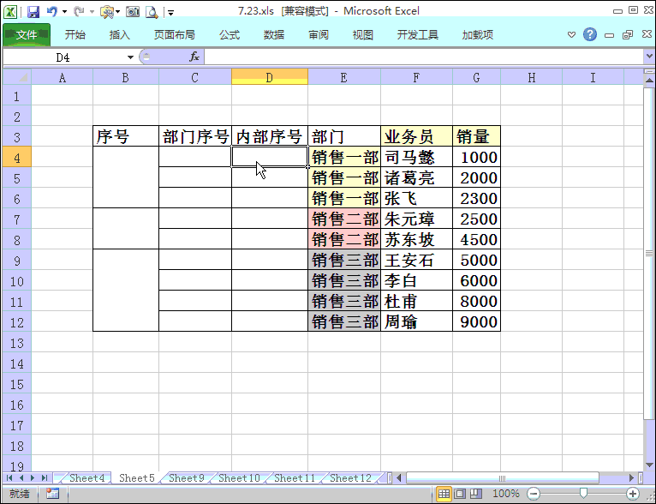
Task: Click the zoom in plus button
Action: [633, 494]
